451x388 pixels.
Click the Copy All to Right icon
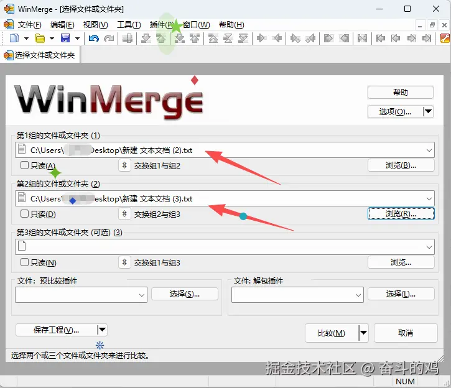[x=328, y=38]
